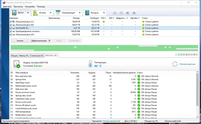Image resolution: width=201 pixels, height=124 pixels.
Task: Open the Дефрагментация button dropdown arrow
Action: [x=49, y=41]
